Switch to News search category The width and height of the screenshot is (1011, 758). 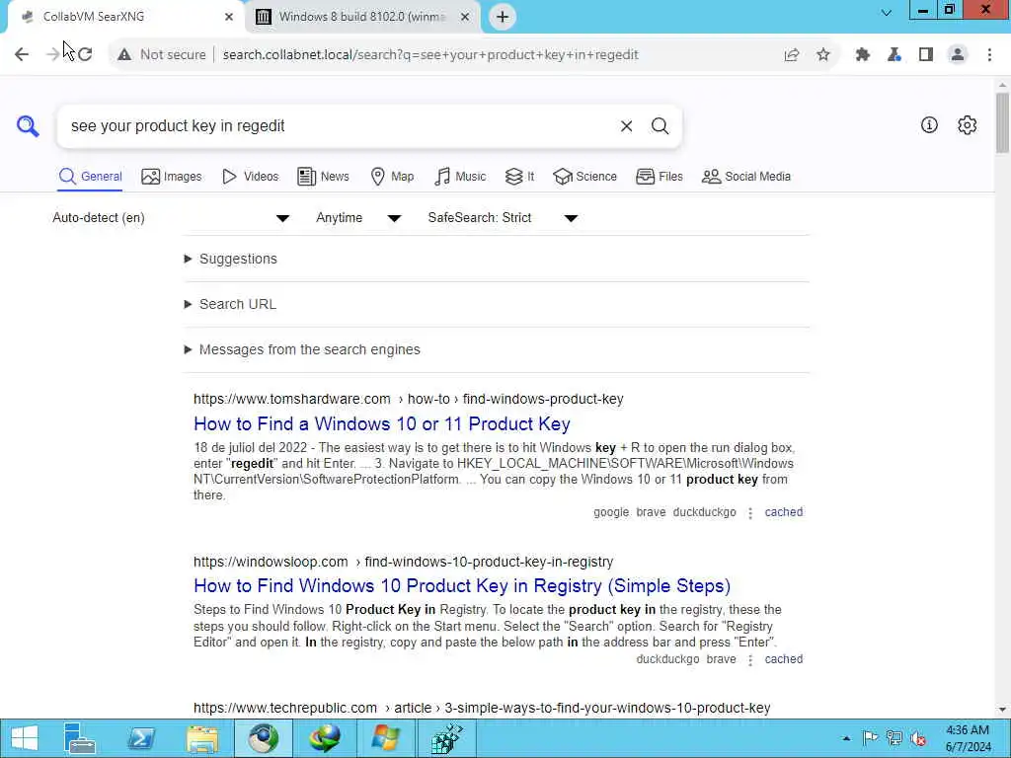323,177
